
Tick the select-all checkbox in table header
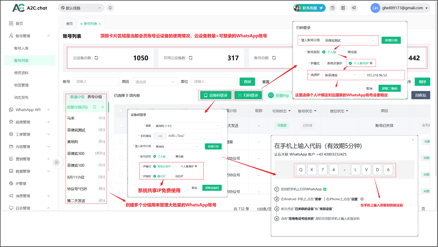click(x=121, y=111)
